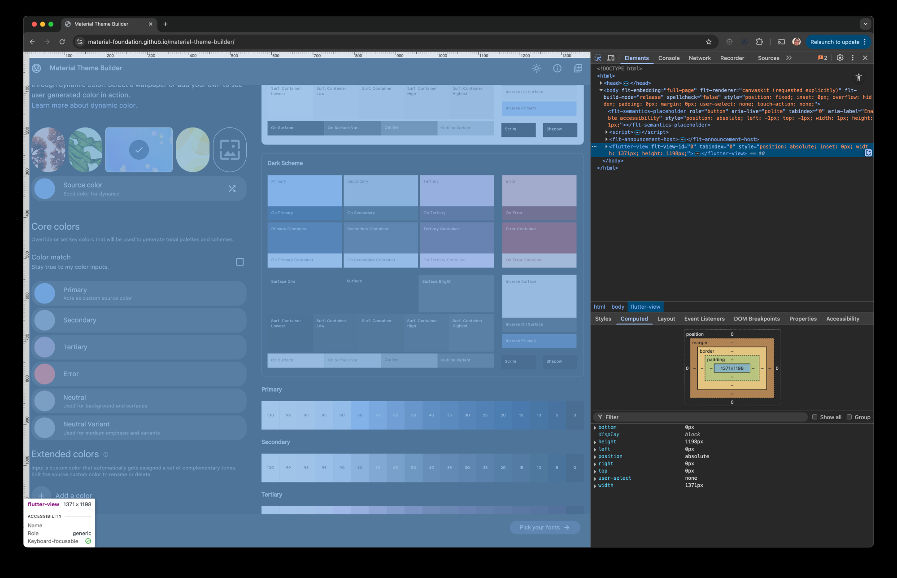This screenshot has height=578, width=897.
Task: Activate the DevTools inspect element picker icon
Action: [x=598, y=58]
